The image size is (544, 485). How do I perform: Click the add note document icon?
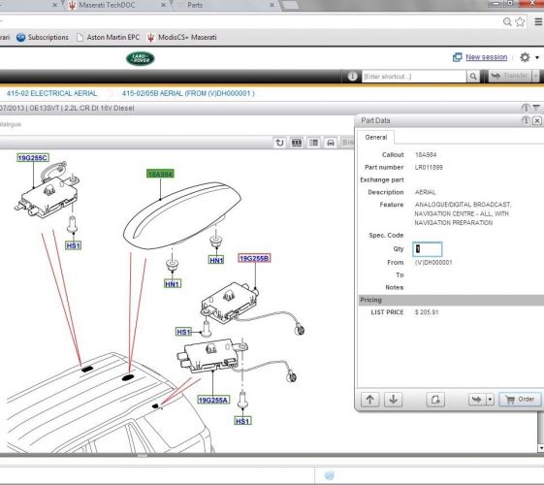(435, 400)
